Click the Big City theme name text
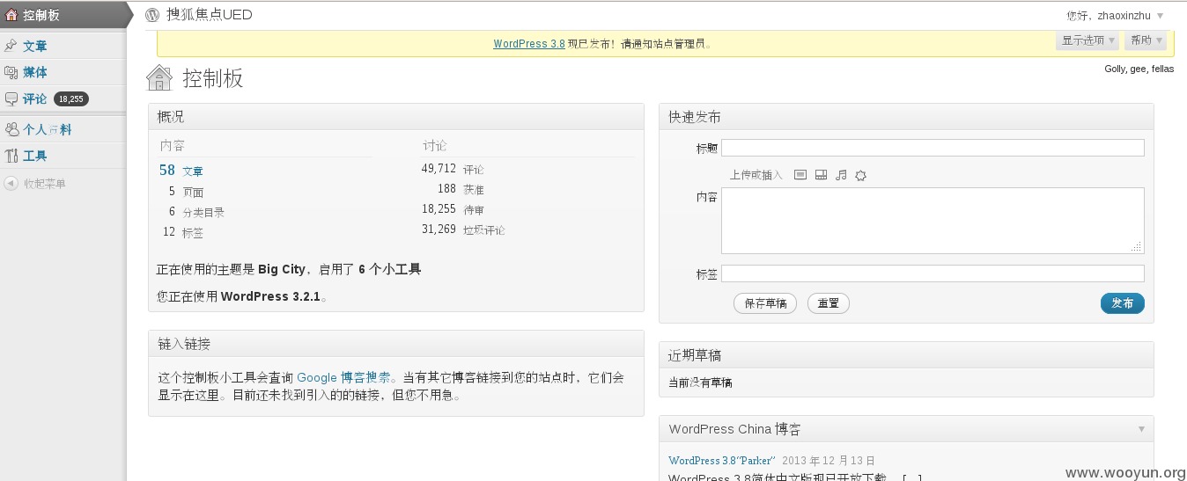Viewport: 1187px width, 481px height. pyautogui.click(x=281, y=269)
